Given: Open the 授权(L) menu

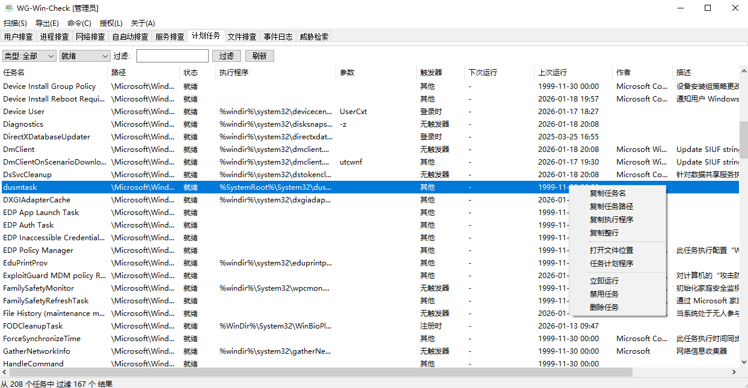Looking at the screenshot, I should [x=111, y=23].
